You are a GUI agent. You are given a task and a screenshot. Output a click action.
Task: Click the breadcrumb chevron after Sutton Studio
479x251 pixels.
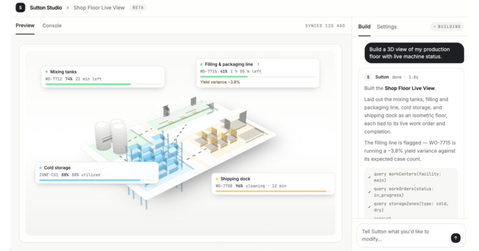point(67,7)
